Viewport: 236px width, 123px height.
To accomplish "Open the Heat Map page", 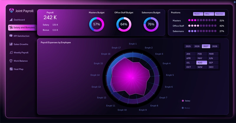I will tap(19, 69).
